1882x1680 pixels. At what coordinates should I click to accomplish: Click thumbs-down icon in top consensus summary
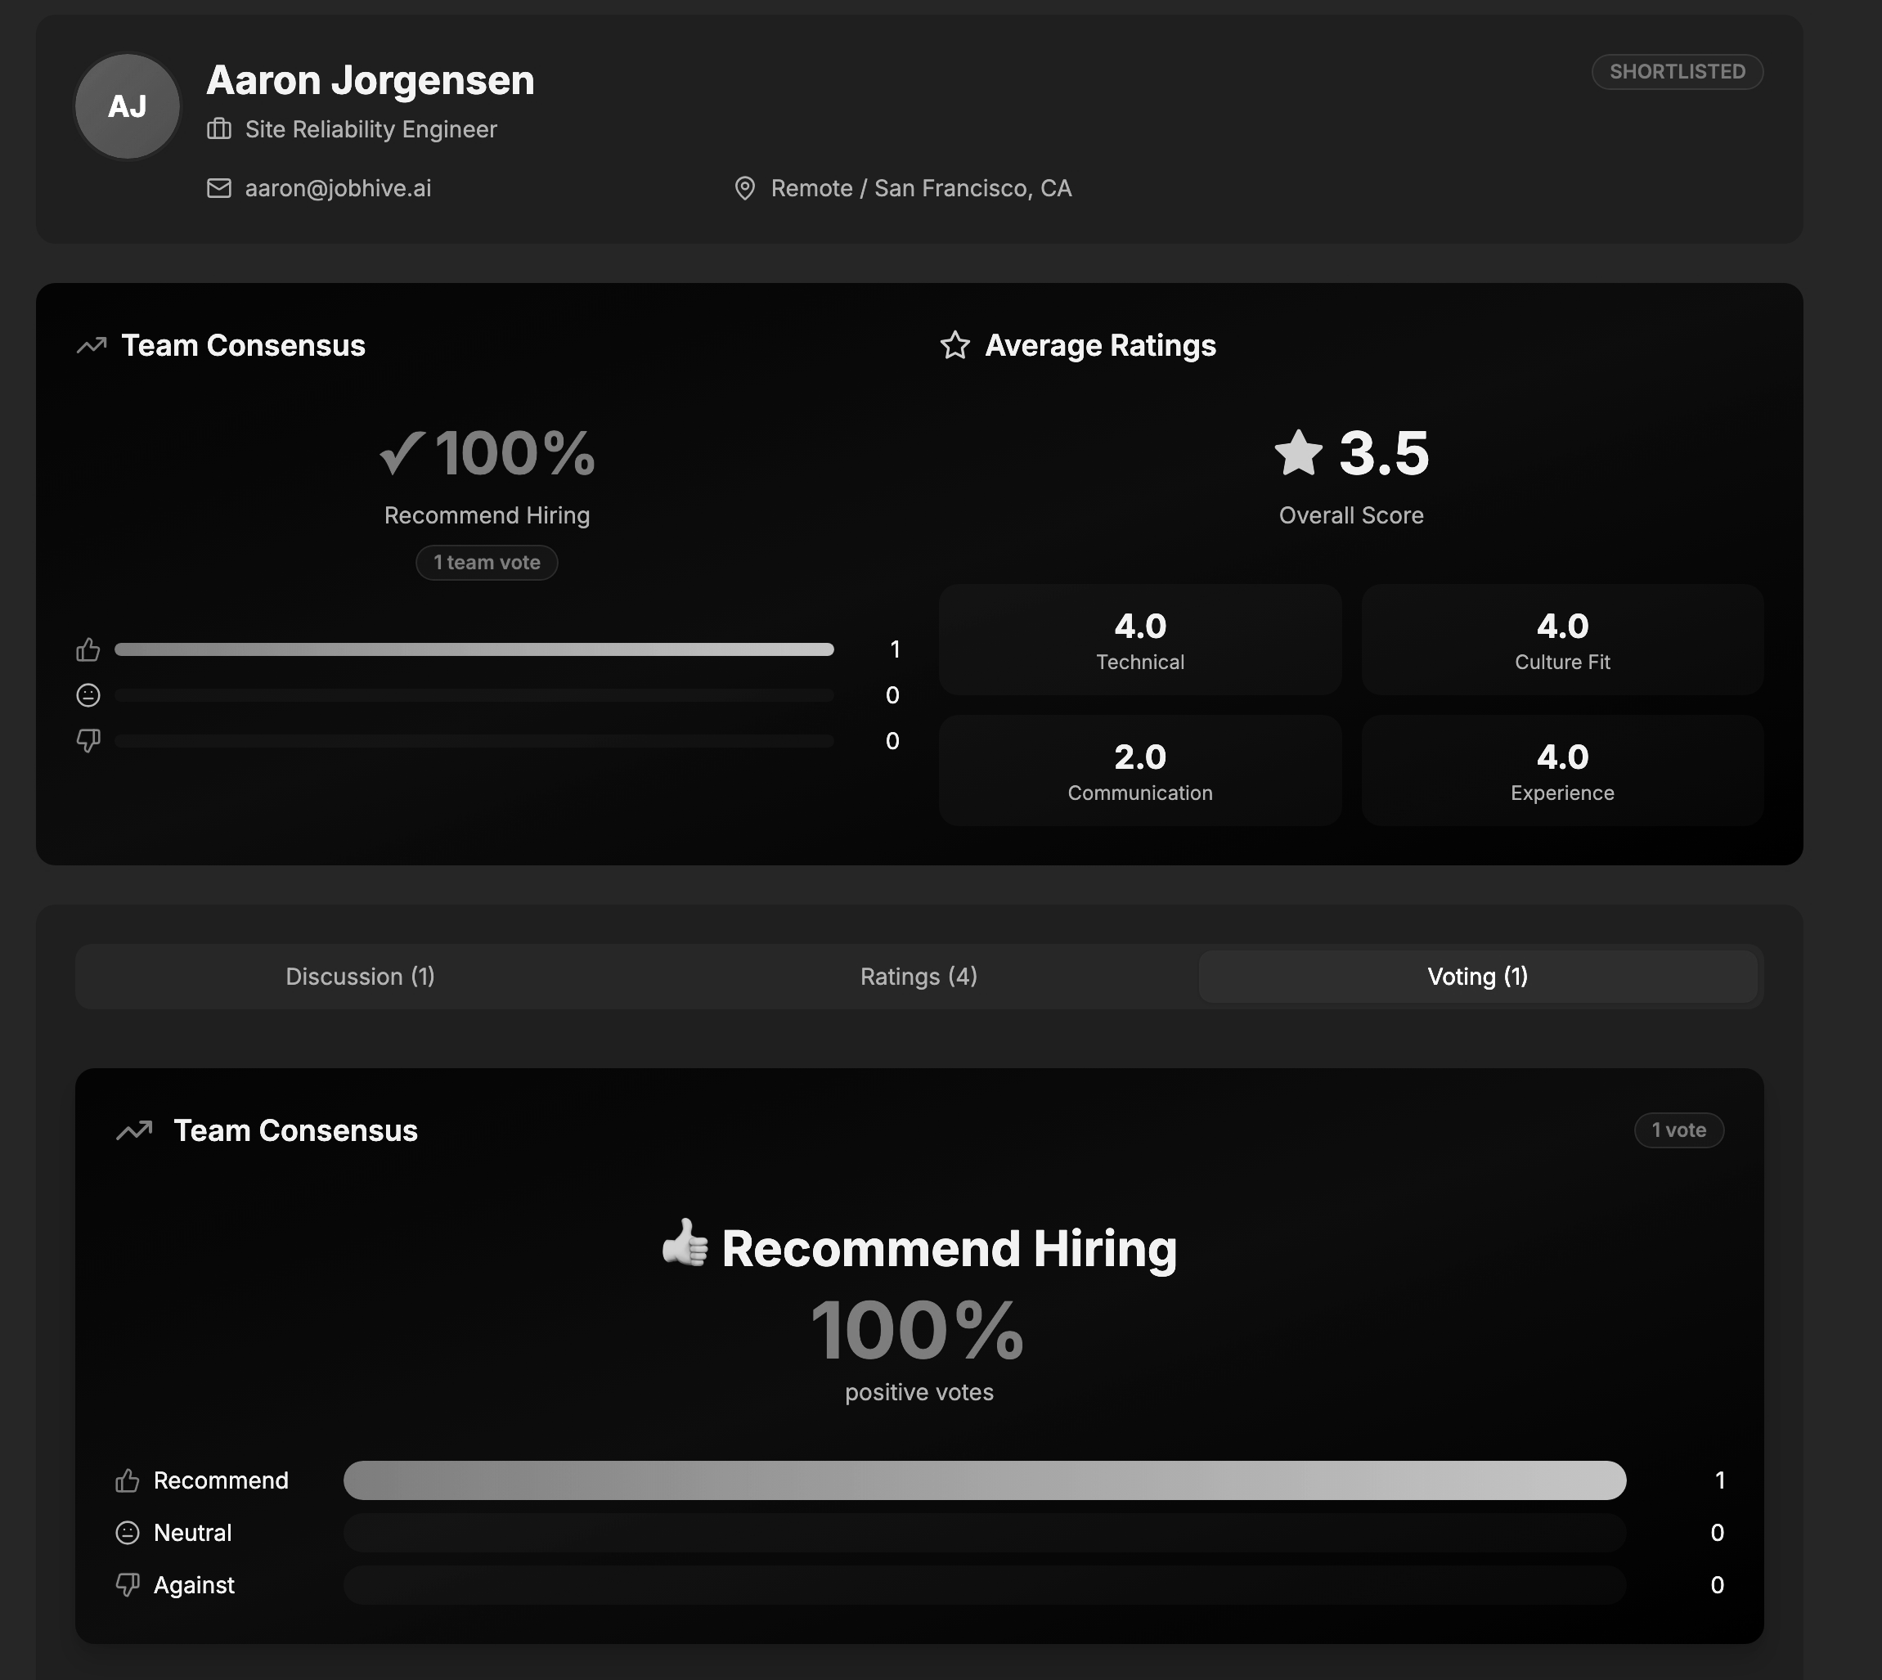(88, 740)
